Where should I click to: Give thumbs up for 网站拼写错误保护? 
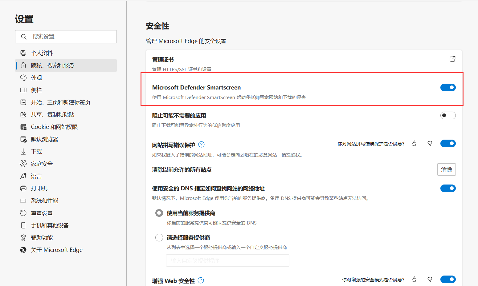tap(414, 143)
